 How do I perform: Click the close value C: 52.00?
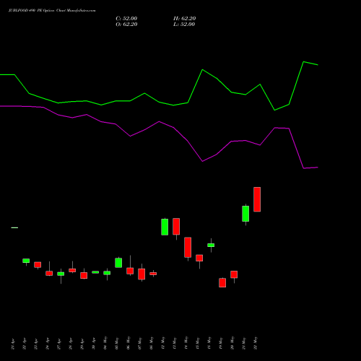(126, 19)
